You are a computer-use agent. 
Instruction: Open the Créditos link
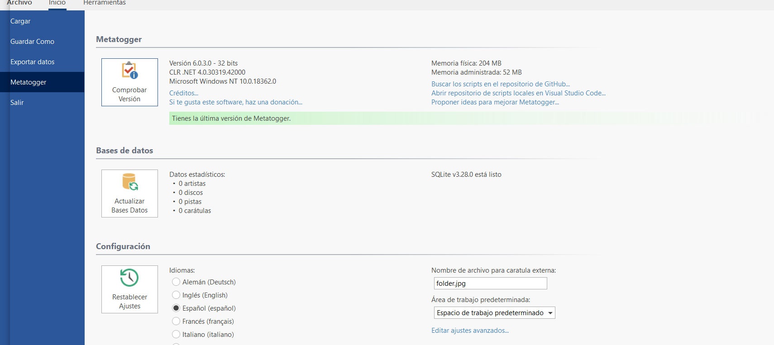coord(184,93)
